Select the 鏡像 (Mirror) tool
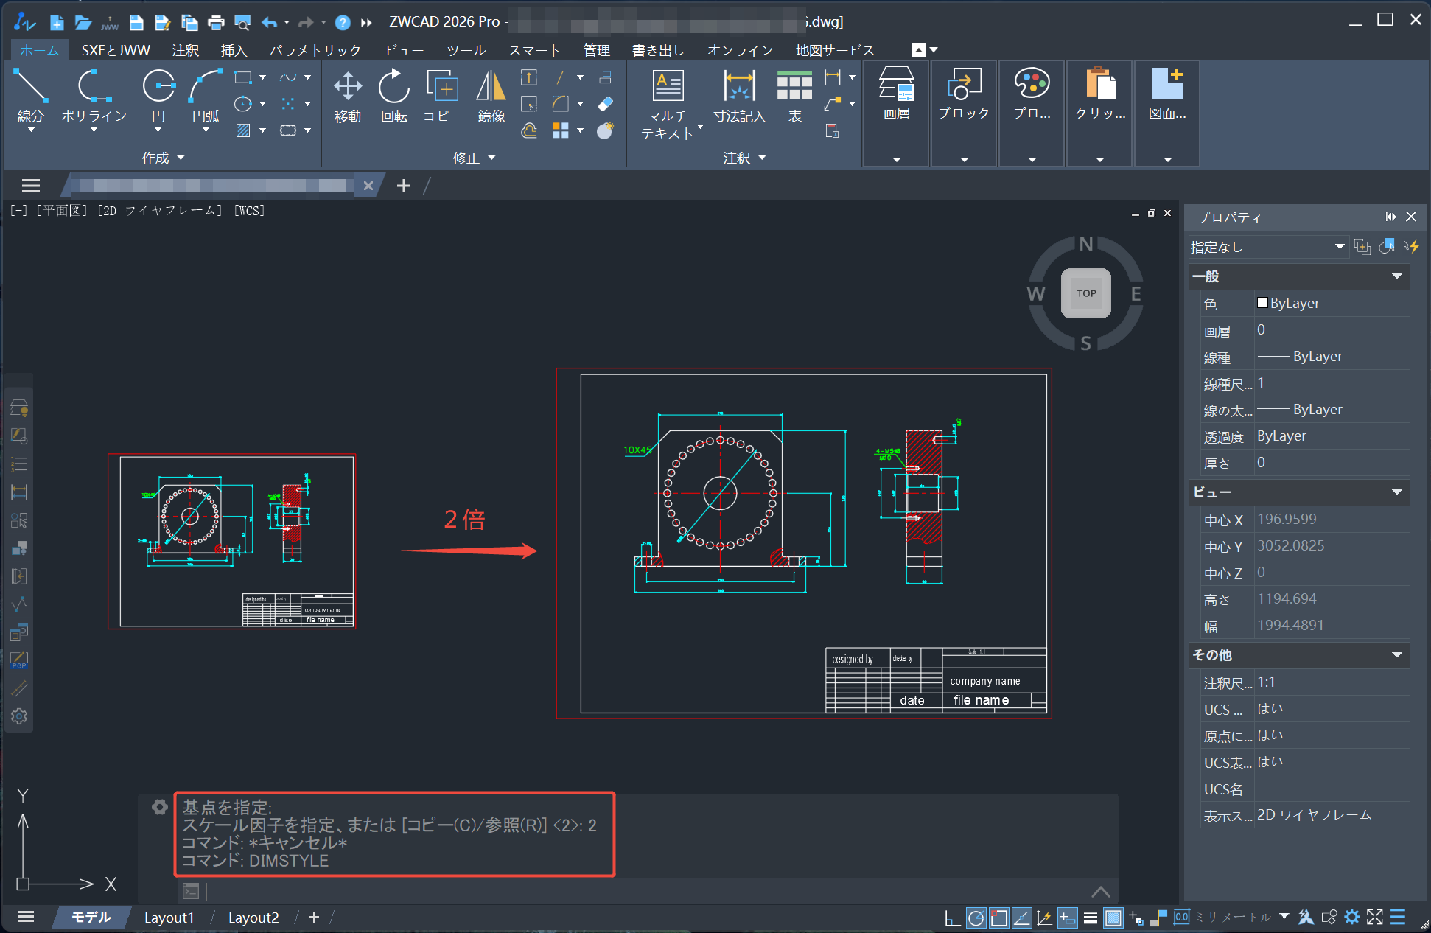1431x933 pixels. [490, 94]
